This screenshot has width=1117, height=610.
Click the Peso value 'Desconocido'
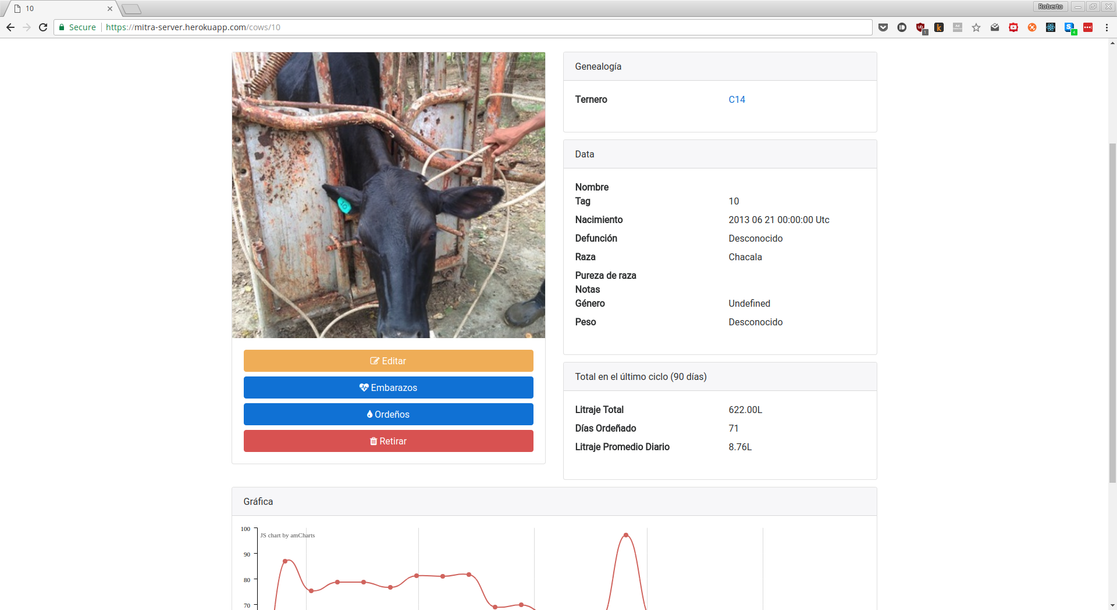(755, 322)
